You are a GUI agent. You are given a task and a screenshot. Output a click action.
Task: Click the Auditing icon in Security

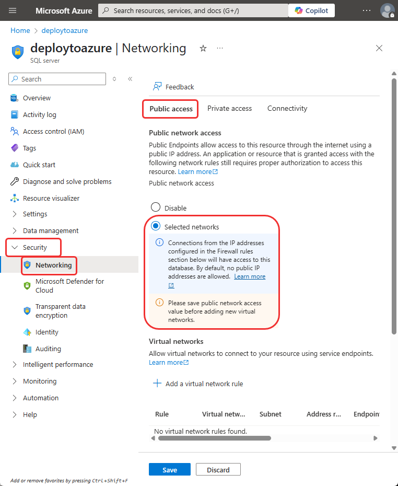27,349
